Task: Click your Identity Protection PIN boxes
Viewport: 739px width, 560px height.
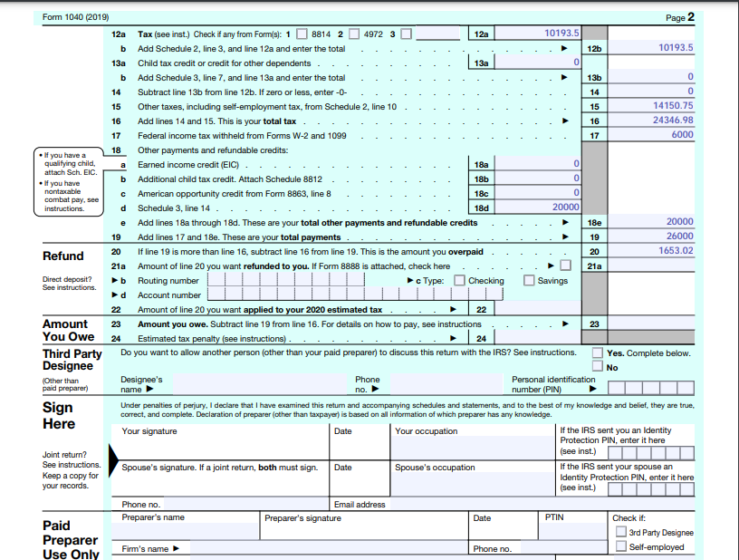Action: click(651, 453)
